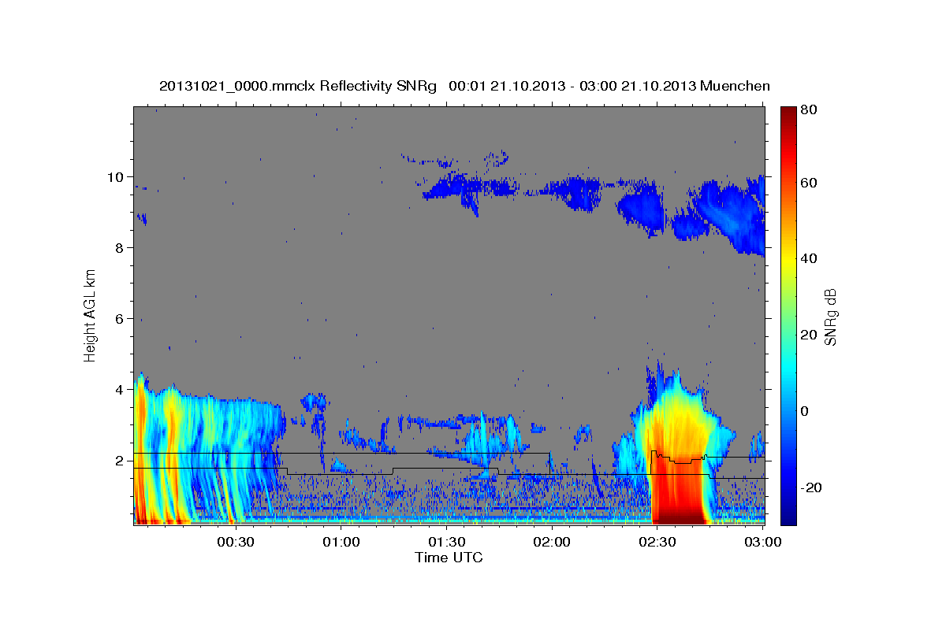Click the 02:00 time tick label
The image size is (946, 630).
552,542
